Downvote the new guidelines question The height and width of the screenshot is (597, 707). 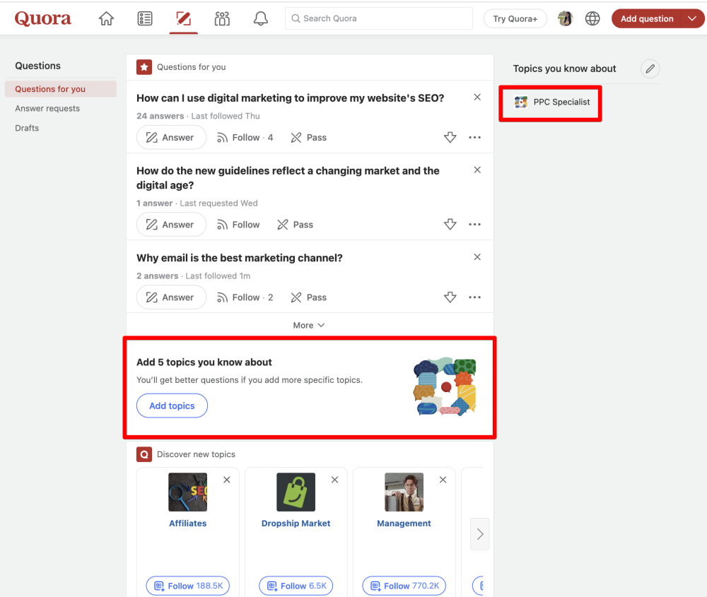[450, 225]
